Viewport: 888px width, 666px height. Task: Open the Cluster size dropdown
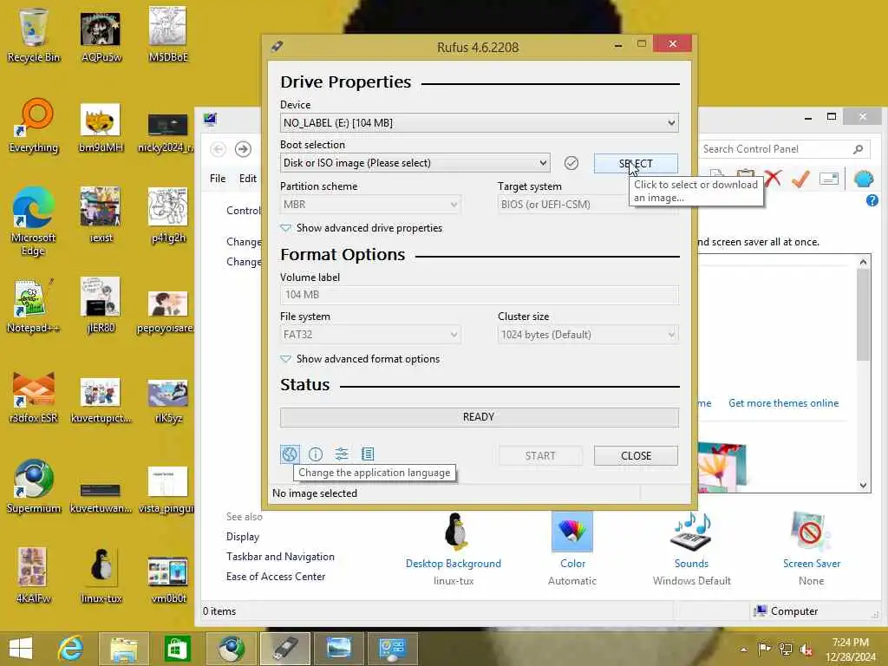coord(587,335)
